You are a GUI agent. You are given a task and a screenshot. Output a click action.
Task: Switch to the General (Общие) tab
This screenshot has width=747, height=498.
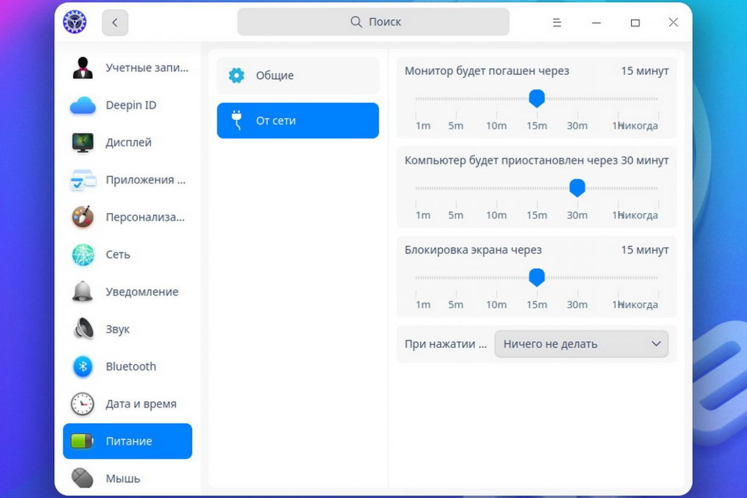pos(298,76)
